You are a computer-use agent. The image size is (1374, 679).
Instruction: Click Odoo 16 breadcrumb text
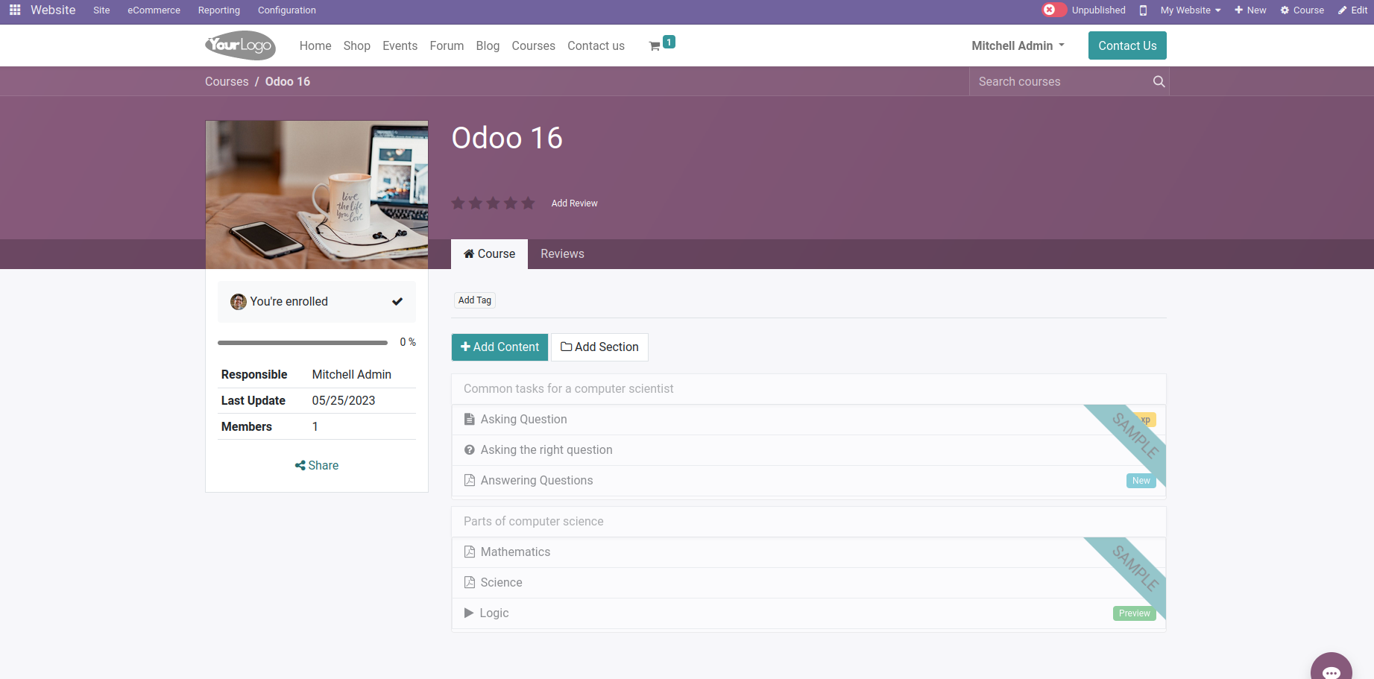point(288,81)
